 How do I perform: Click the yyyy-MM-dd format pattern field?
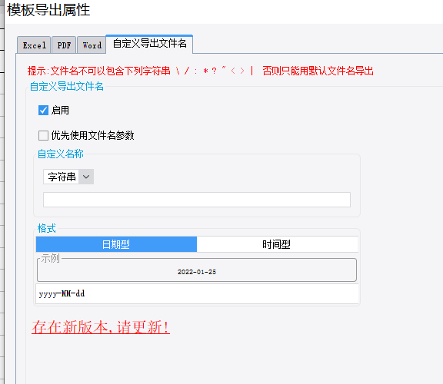pos(197,294)
